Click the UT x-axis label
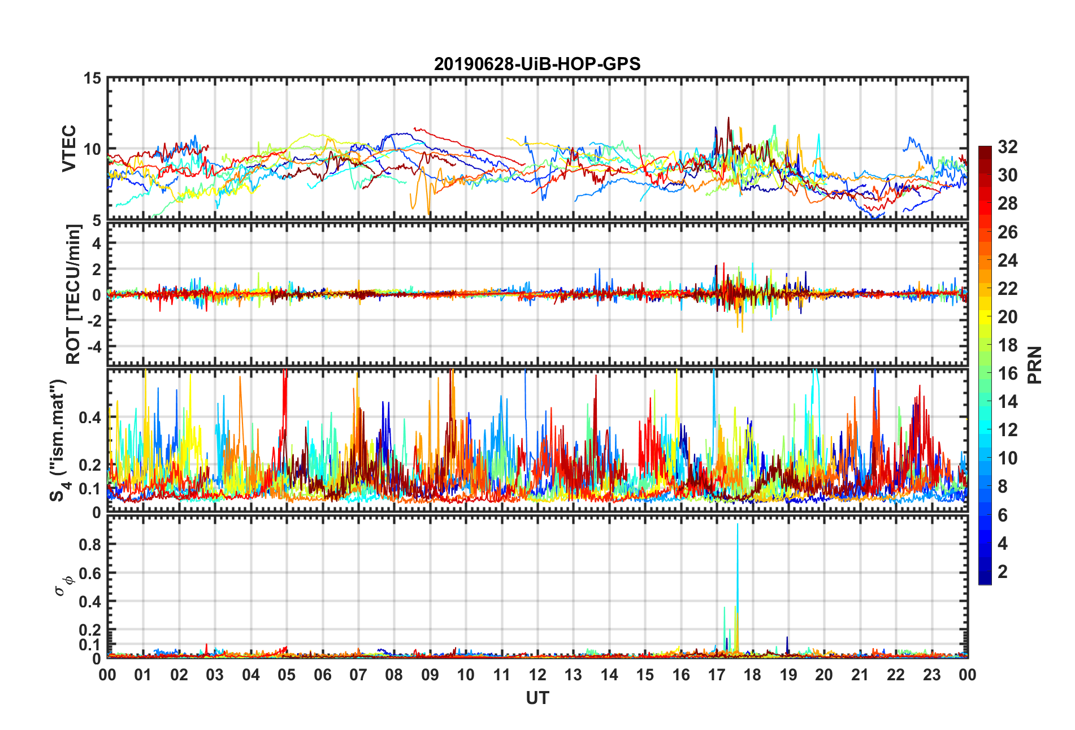Screen dimensions: 1075x730 537,698
